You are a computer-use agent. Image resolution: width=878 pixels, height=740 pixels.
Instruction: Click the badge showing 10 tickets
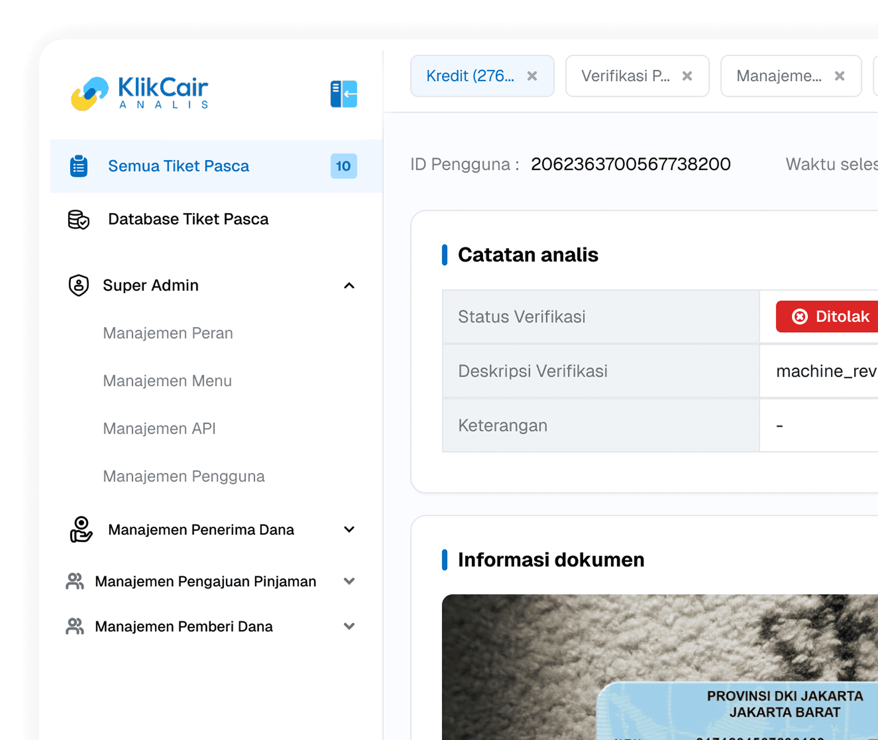[343, 166]
